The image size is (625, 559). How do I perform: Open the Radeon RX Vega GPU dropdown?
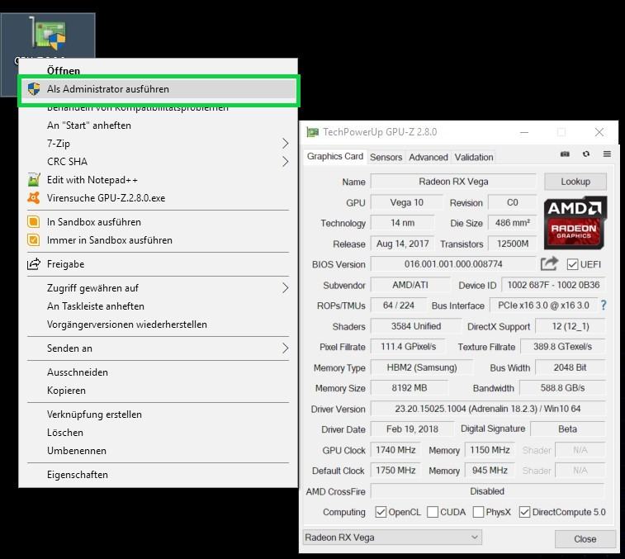coord(392,538)
